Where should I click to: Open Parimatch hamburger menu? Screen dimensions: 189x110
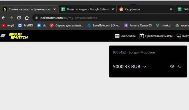click(x=3, y=36)
